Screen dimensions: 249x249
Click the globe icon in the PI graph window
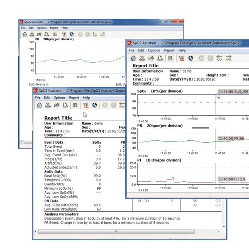(190, 59)
